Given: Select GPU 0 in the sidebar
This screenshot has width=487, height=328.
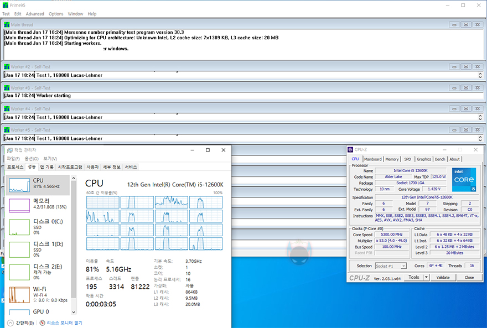Looking at the screenshot, I should [38, 311].
